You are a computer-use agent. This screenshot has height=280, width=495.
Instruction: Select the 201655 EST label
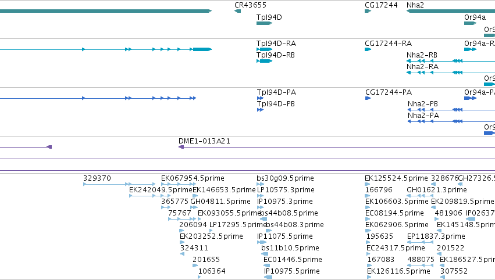(x=206, y=260)
